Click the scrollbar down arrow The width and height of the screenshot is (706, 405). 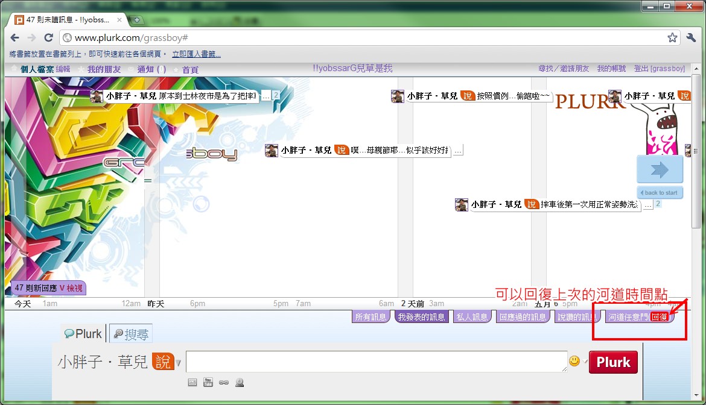(696, 395)
